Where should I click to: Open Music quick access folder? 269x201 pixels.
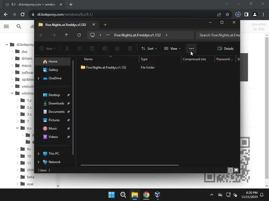(x=53, y=129)
